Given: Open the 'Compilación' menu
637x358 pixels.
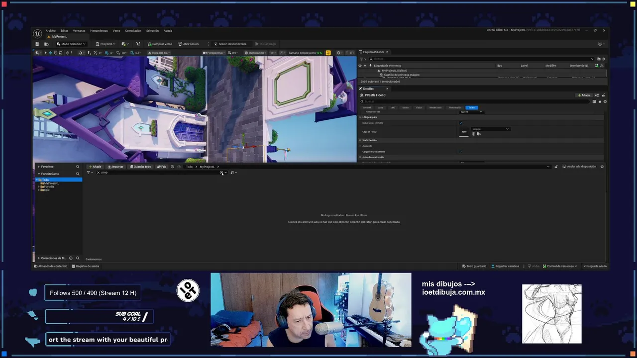Looking at the screenshot, I should 133,31.
